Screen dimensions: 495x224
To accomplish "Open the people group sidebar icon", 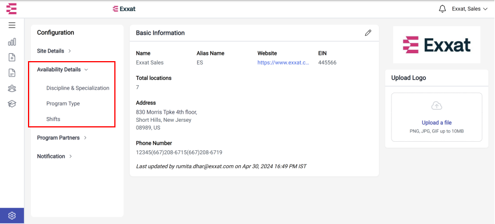I will pos(12,89).
